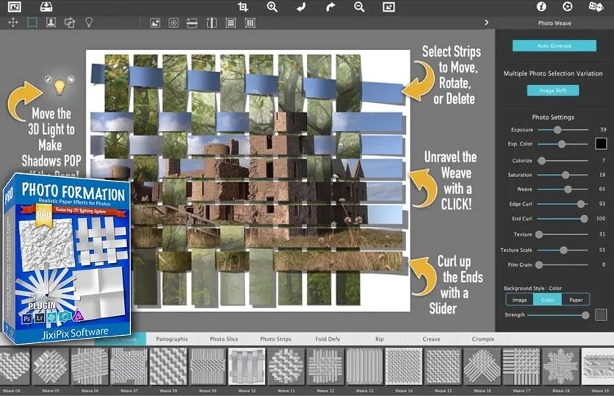
Task: Switch to the Fold Defy tab
Action: pos(328,339)
